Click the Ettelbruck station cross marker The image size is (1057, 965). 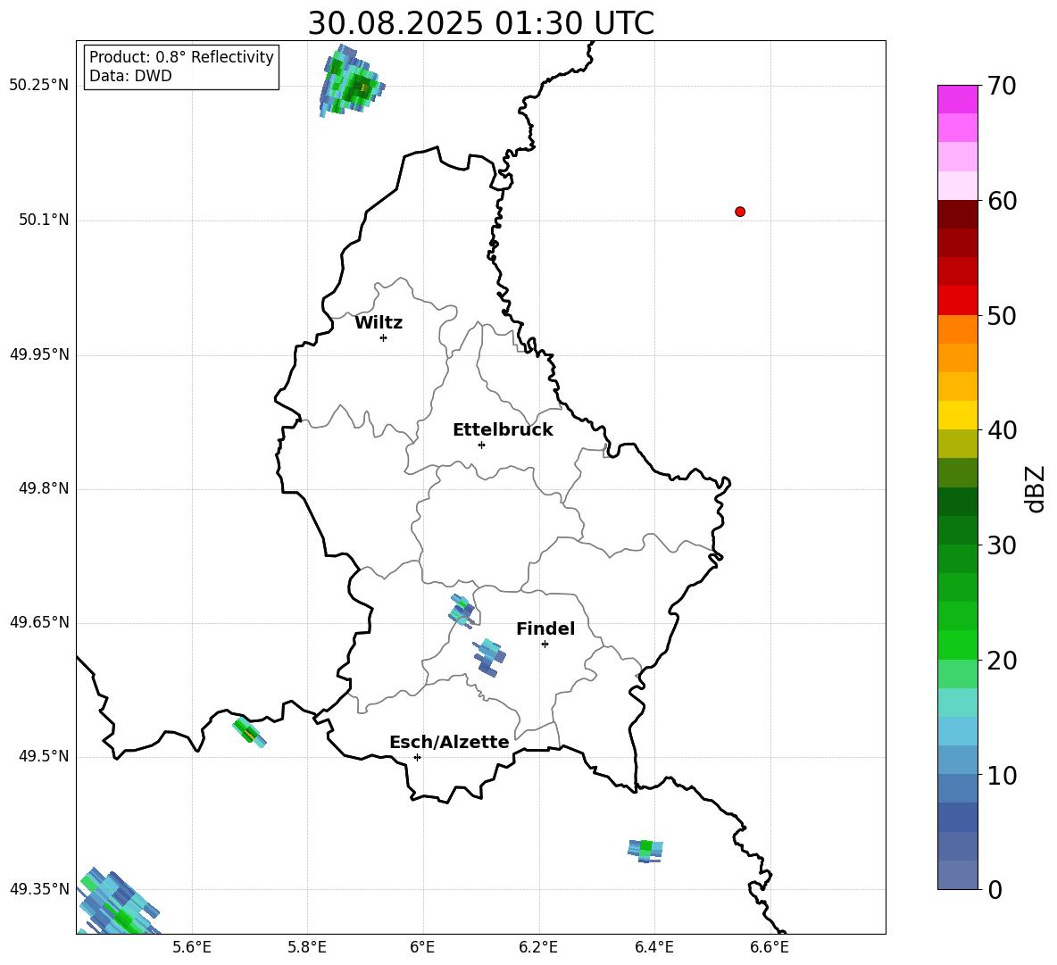click(x=481, y=445)
